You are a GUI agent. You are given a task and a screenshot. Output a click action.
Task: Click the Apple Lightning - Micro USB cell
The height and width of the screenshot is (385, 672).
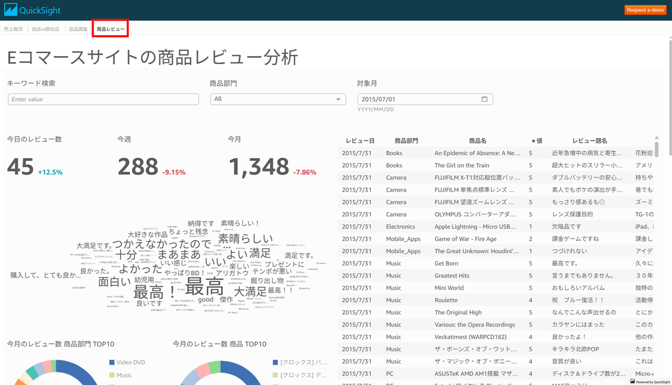point(475,227)
